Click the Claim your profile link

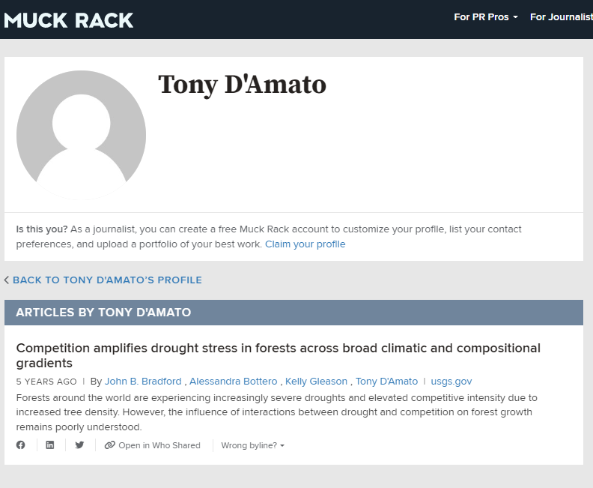point(305,244)
